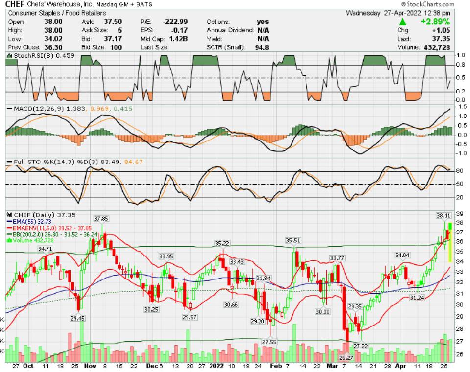This screenshot has height=372, width=470.
Task: Click the 33.77 price peak label
Action: click(337, 258)
